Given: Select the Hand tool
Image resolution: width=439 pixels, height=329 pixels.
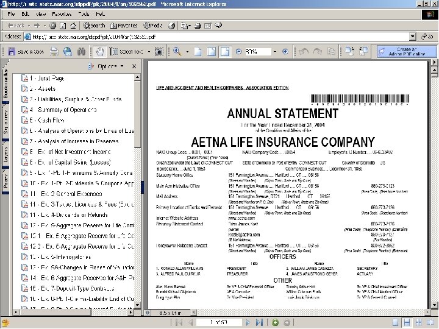Looking at the screenshot, I should point(100,52).
